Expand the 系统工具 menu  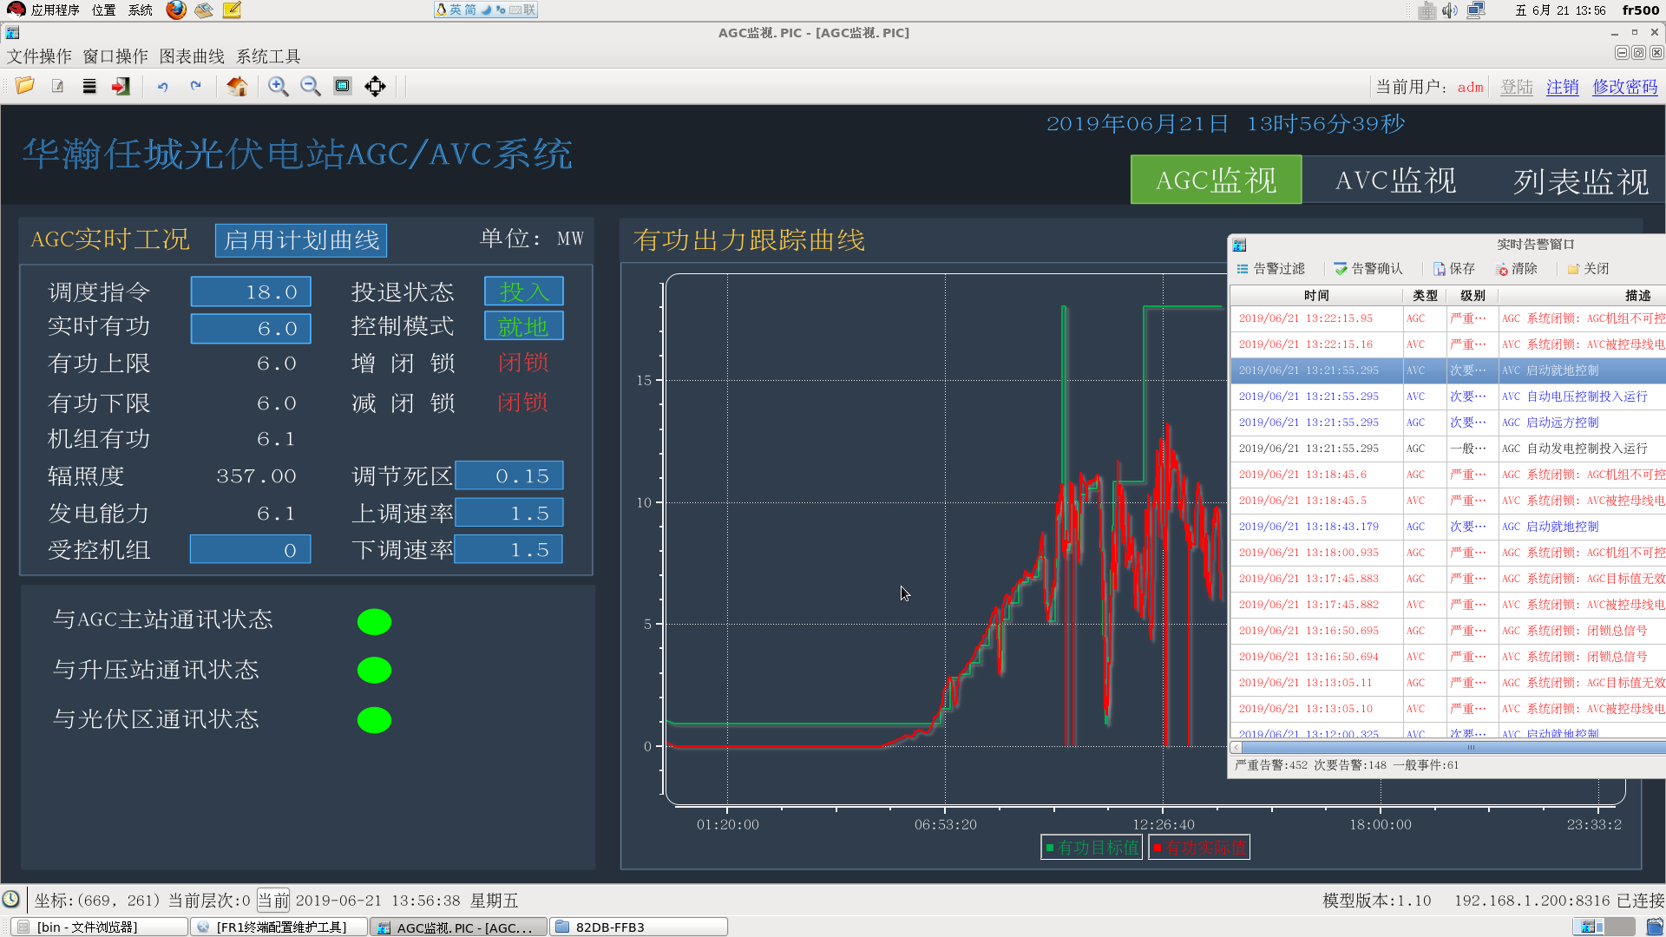[268, 56]
